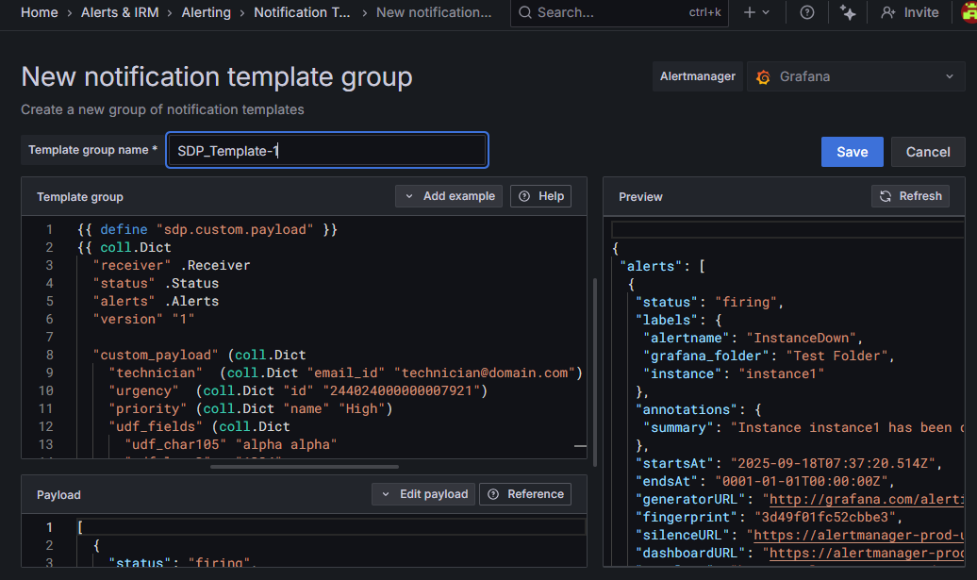
Task: Open the Reference panel in Payload section
Action: pyautogui.click(x=525, y=493)
